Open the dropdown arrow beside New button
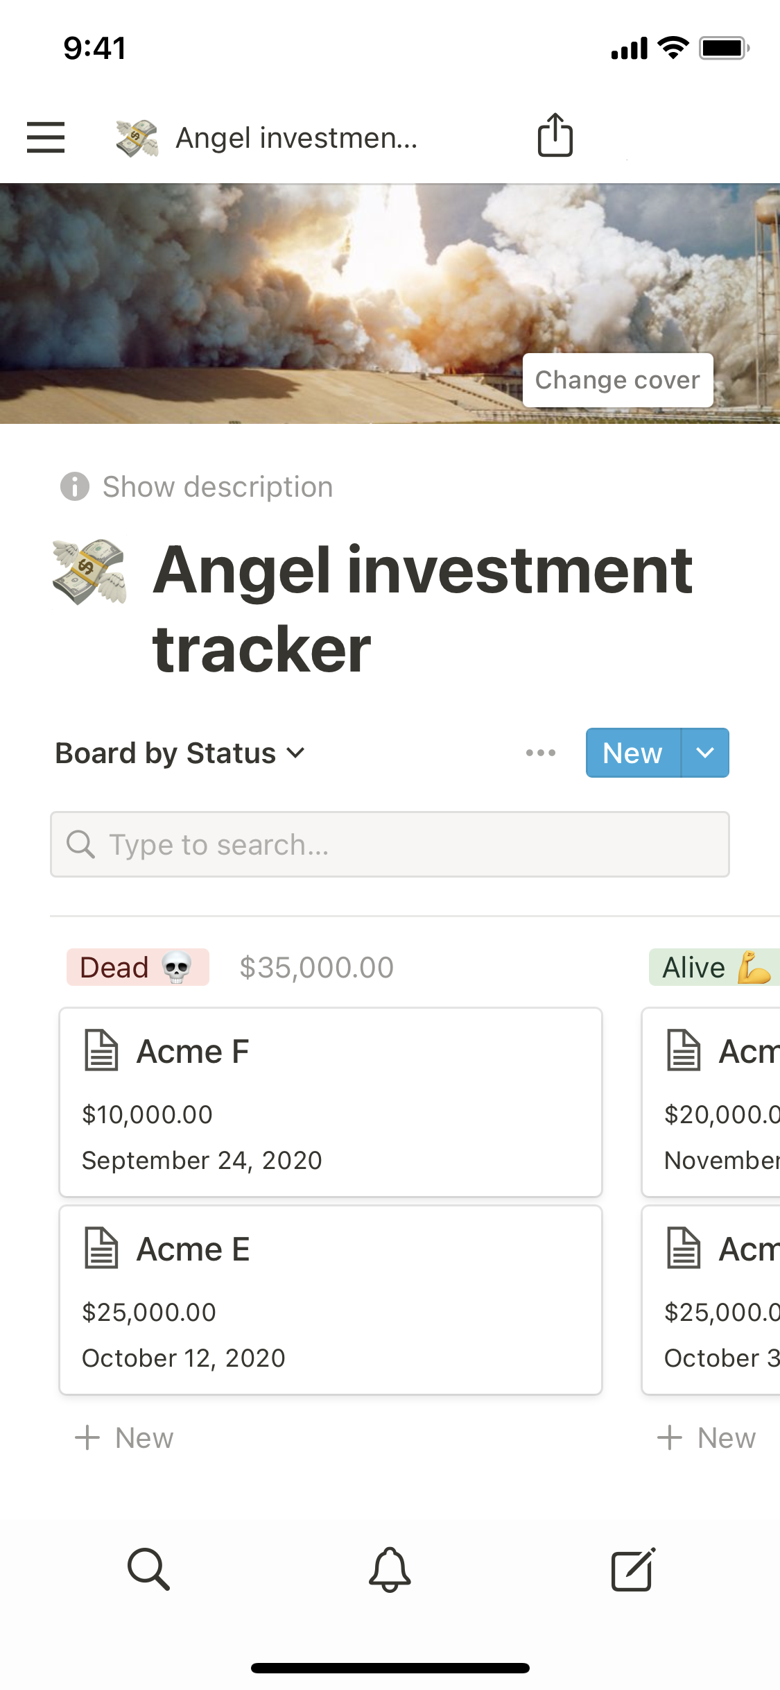This screenshot has height=1690, width=780. [704, 753]
